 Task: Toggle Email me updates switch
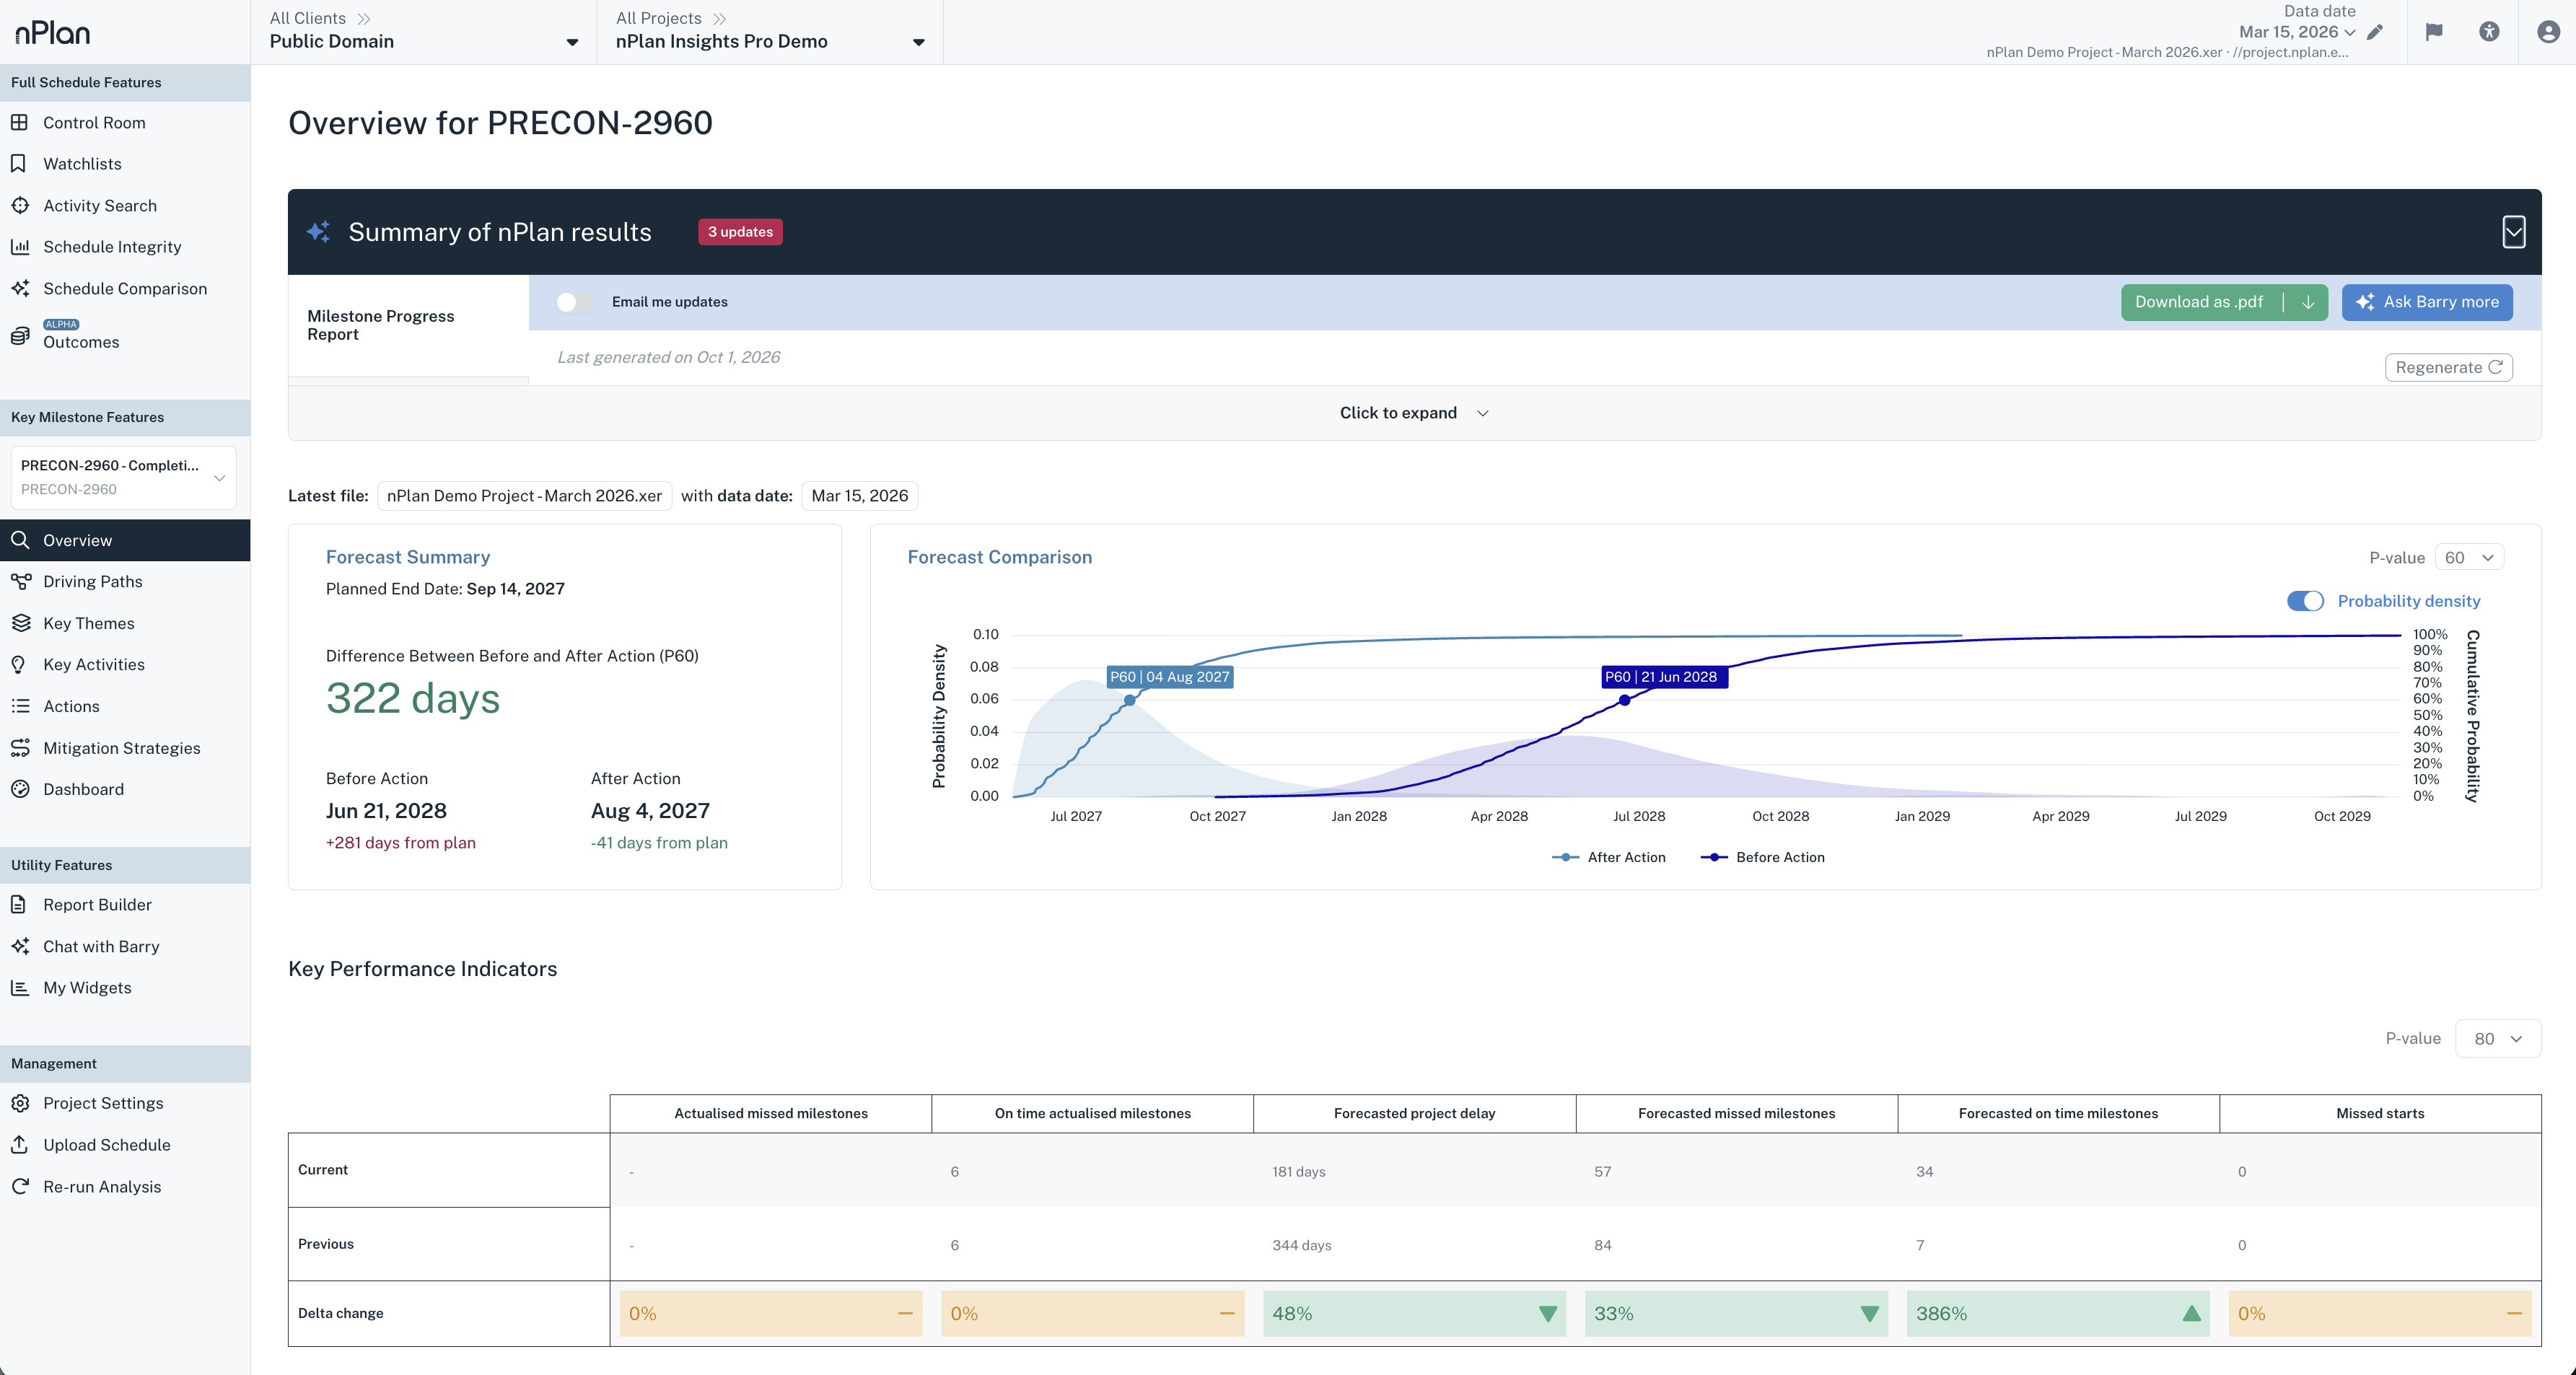[574, 302]
